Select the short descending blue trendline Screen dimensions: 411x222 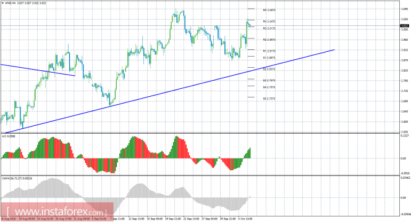tap(38, 70)
